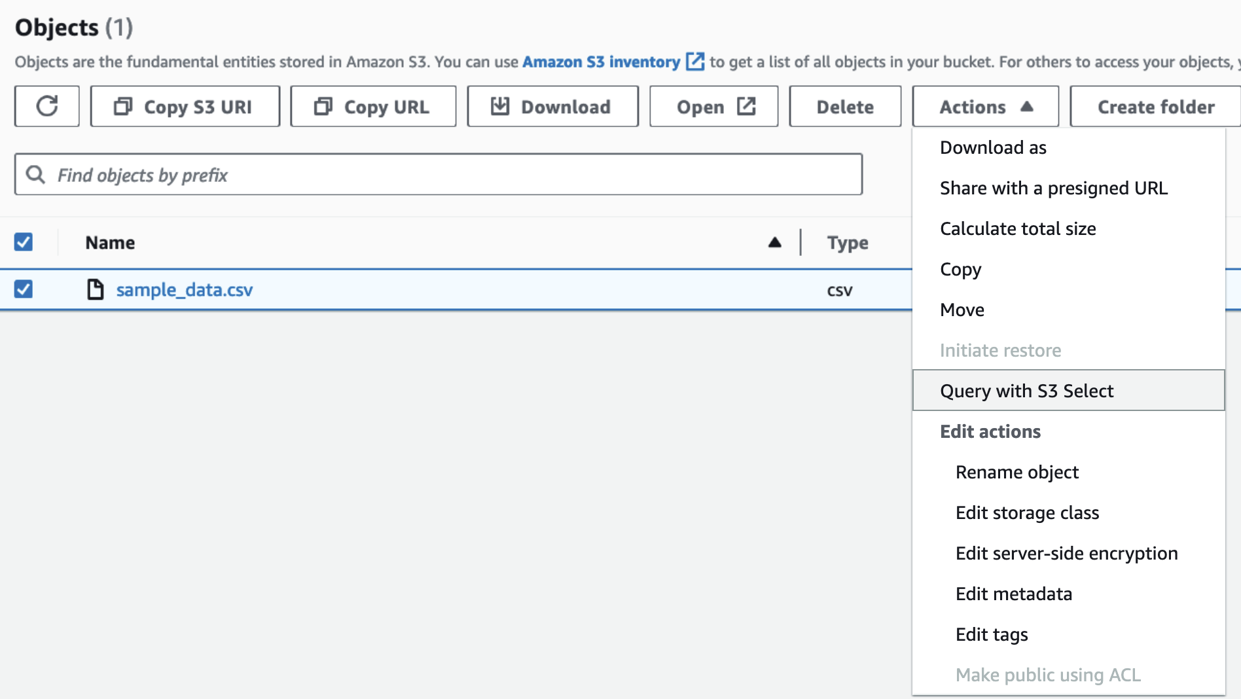Toggle the select-all checkbox in header
This screenshot has height=699, width=1241.
point(24,242)
